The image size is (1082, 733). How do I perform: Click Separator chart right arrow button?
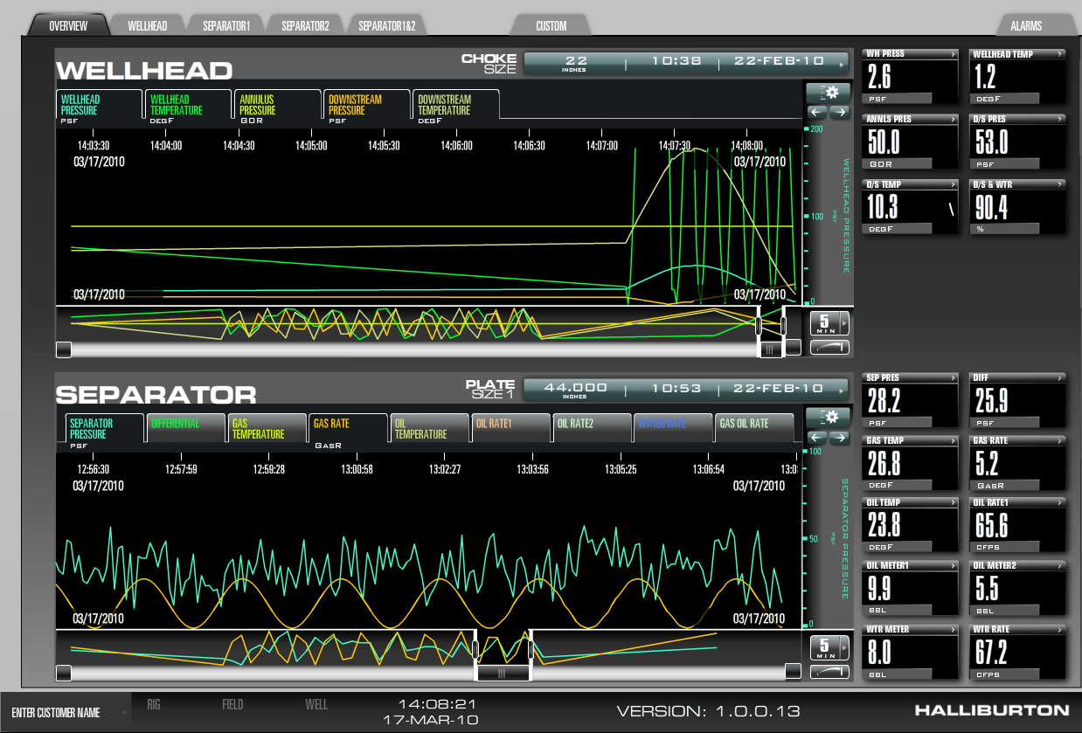[x=839, y=437]
